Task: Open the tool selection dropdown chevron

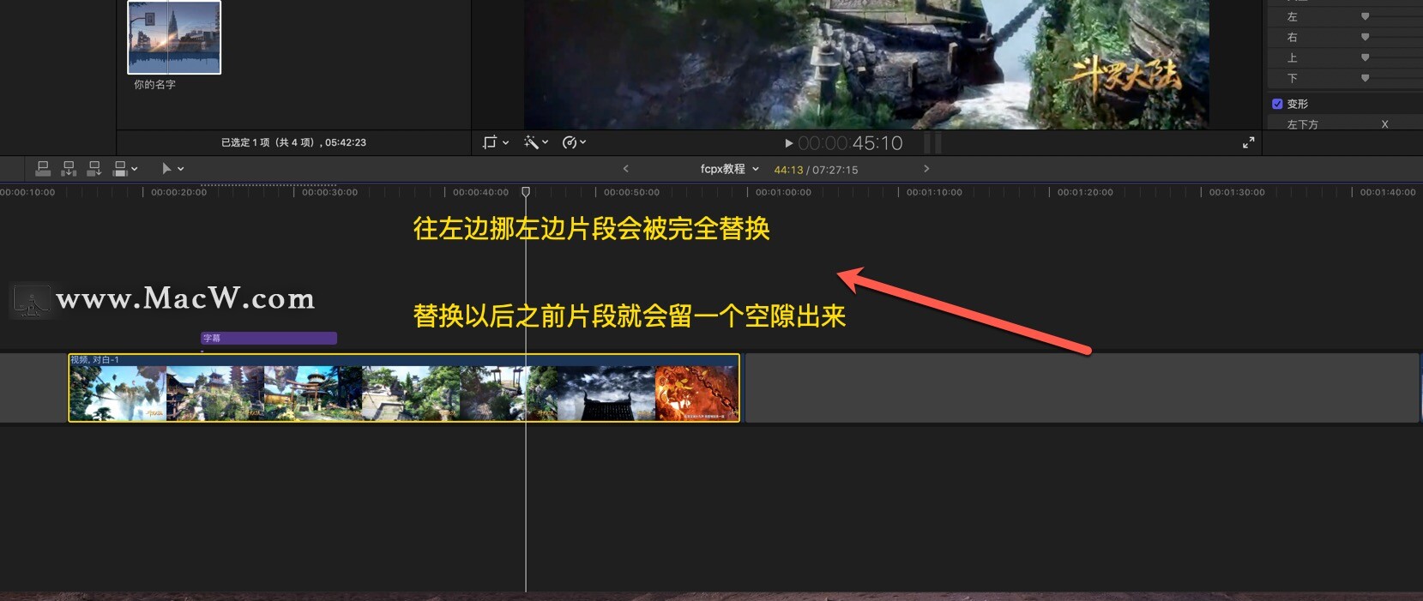Action: (181, 169)
